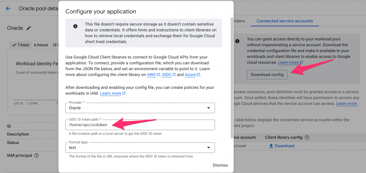
Task: Click the dialog's vertical scrollbar
Action: pyautogui.click(x=232, y=71)
